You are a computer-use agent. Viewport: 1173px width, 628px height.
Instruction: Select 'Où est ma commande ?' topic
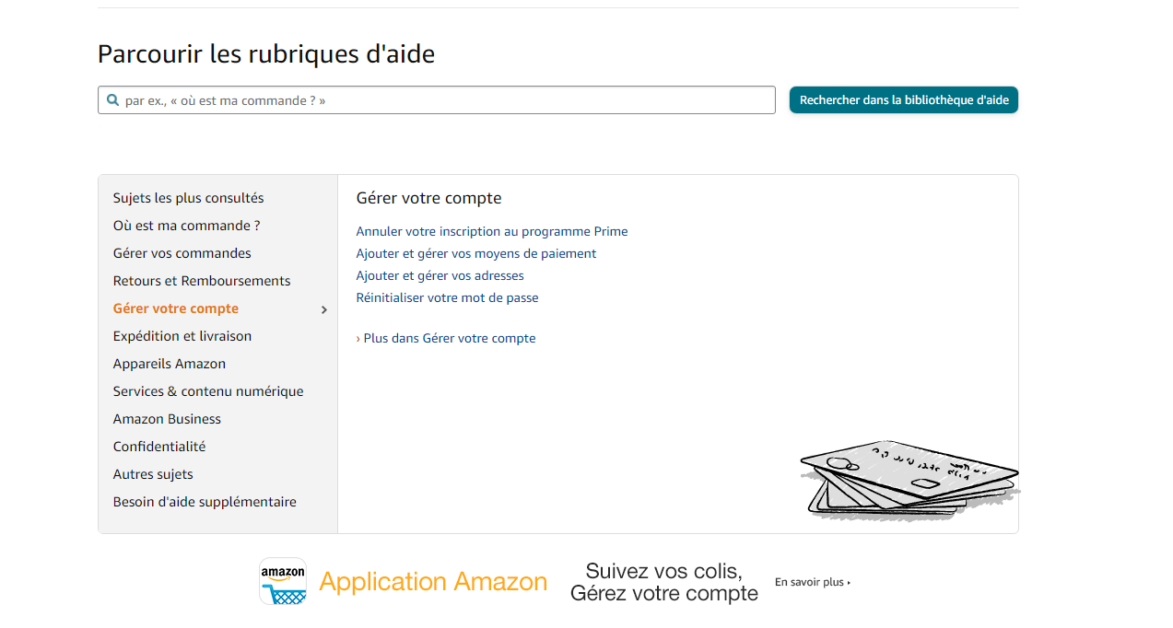click(x=186, y=226)
